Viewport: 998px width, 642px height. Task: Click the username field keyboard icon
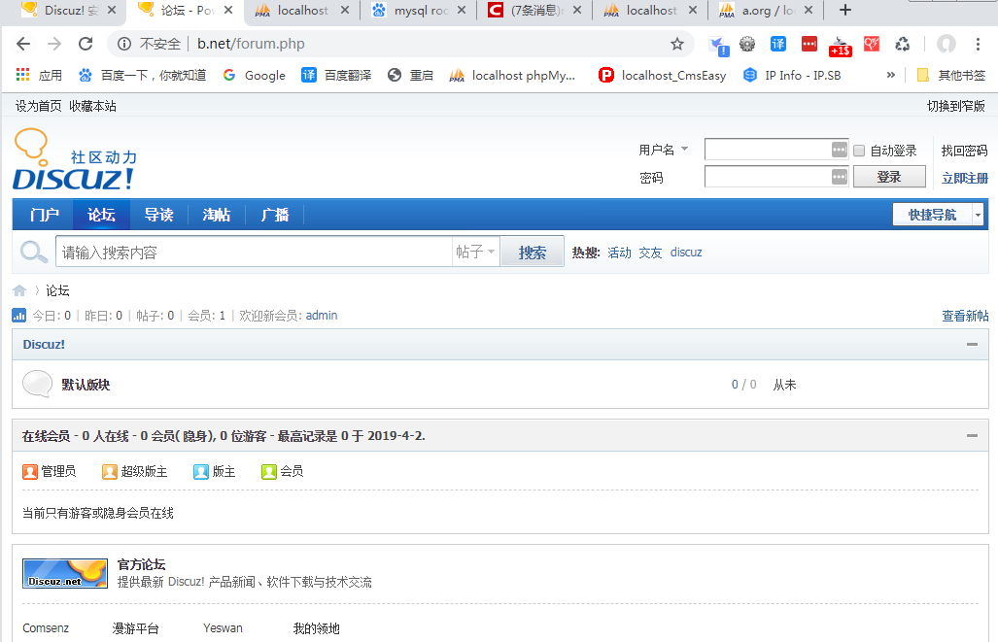[x=840, y=150]
